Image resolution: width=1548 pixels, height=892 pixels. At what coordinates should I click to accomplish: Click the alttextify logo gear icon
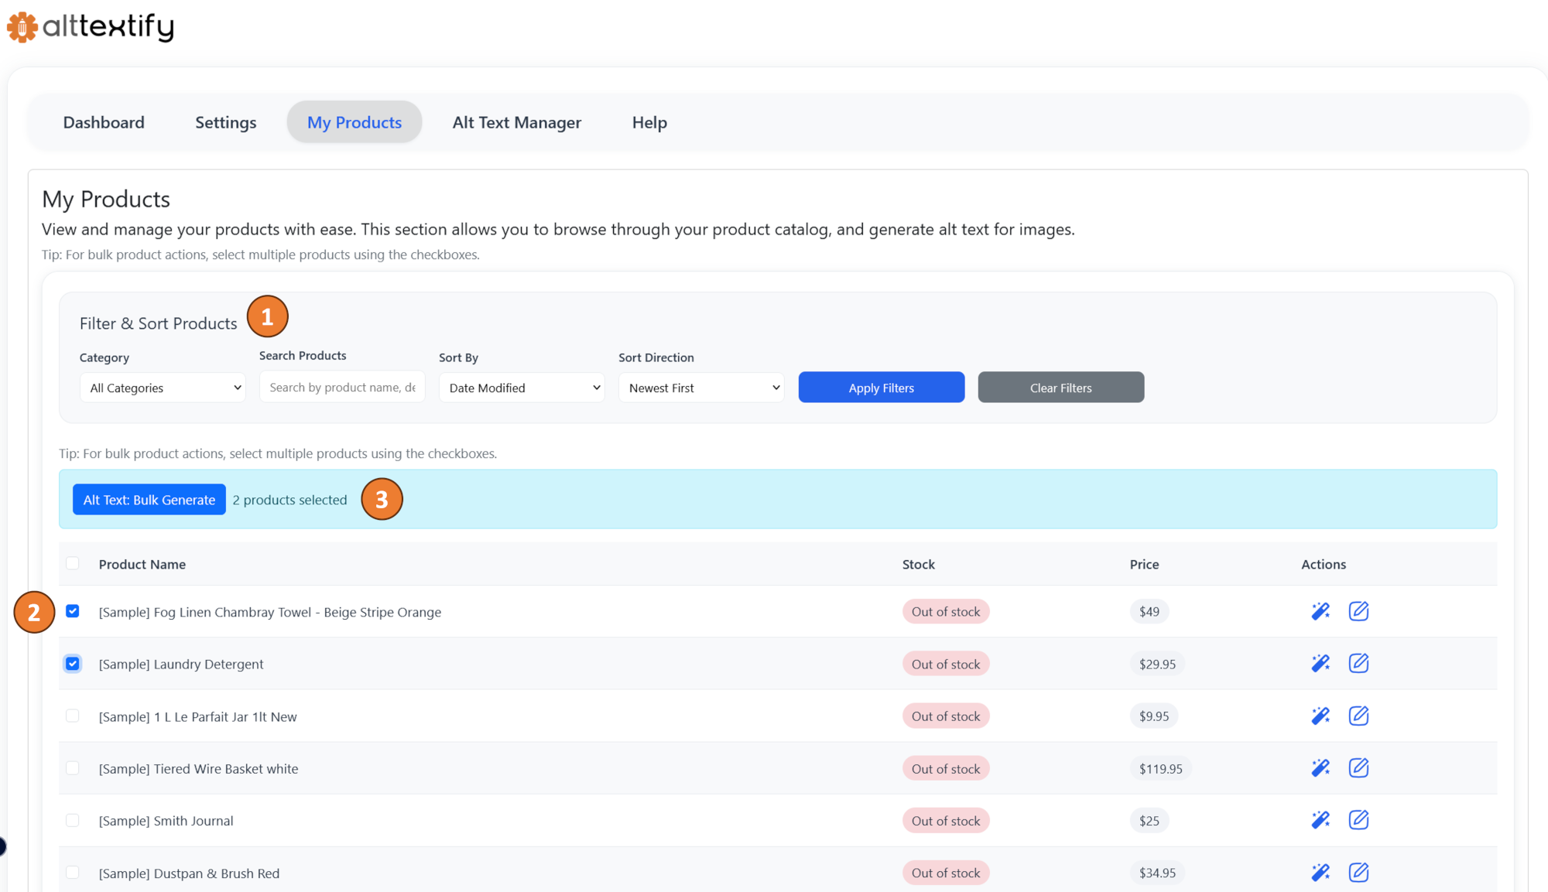click(21, 26)
